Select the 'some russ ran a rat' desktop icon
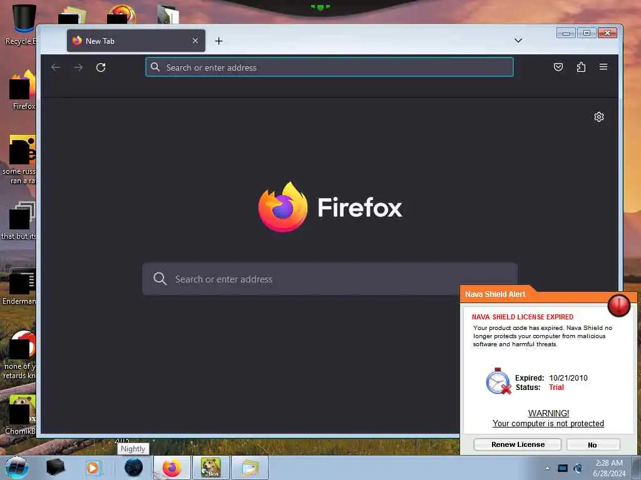Image resolution: width=641 pixels, height=480 pixels. point(21,159)
